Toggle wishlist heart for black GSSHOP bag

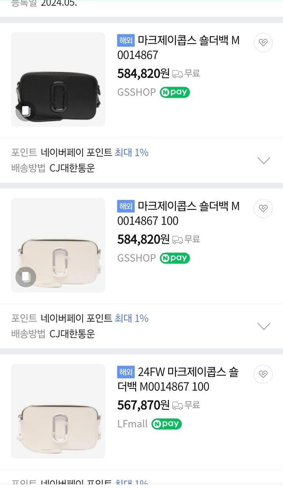click(x=263, y=43)
